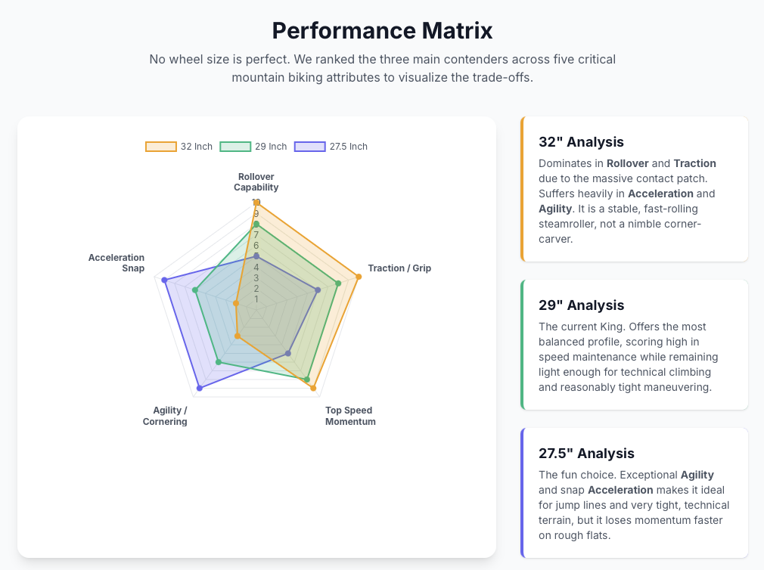Click the orange 32 Inch legend color box

[x=160, y=147]
